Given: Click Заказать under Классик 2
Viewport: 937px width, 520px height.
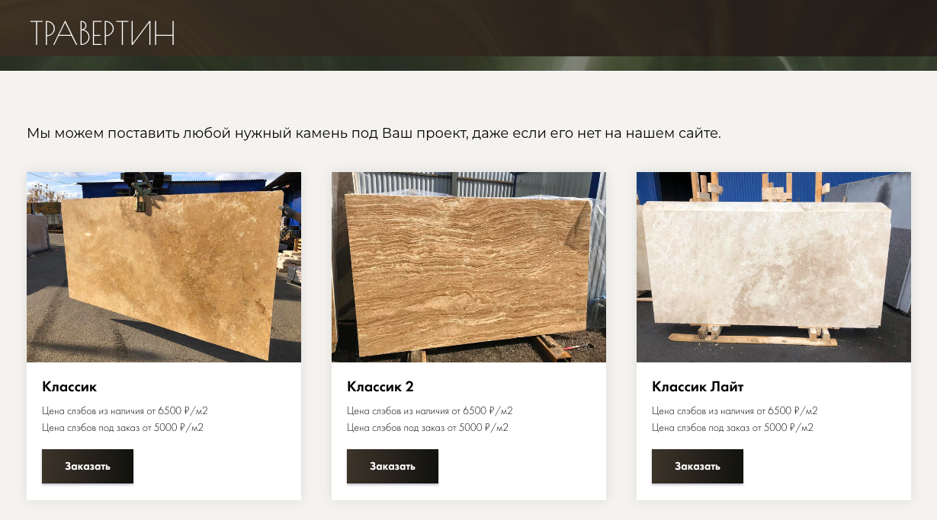Looking at the screenshot, I should (x=393, y=466).
